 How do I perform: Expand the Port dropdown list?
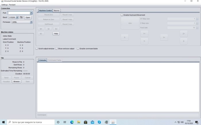coord(31,13)
